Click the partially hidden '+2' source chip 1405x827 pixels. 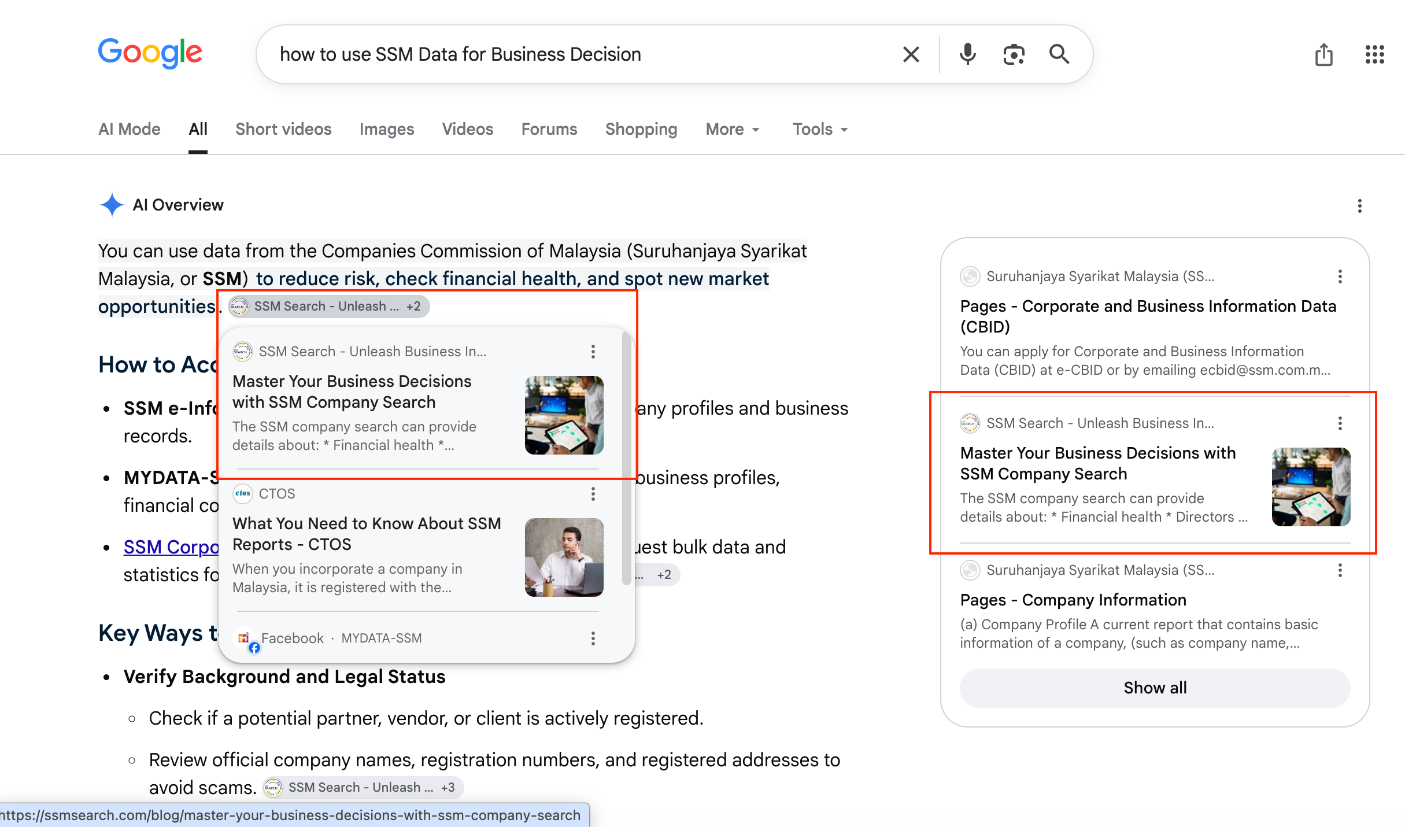[x=658, y=575]
